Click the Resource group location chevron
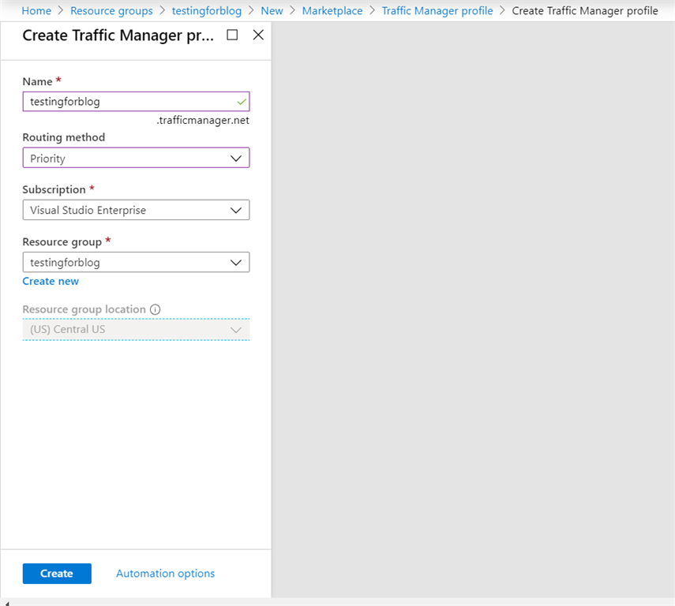 click(x=235, y=330)
